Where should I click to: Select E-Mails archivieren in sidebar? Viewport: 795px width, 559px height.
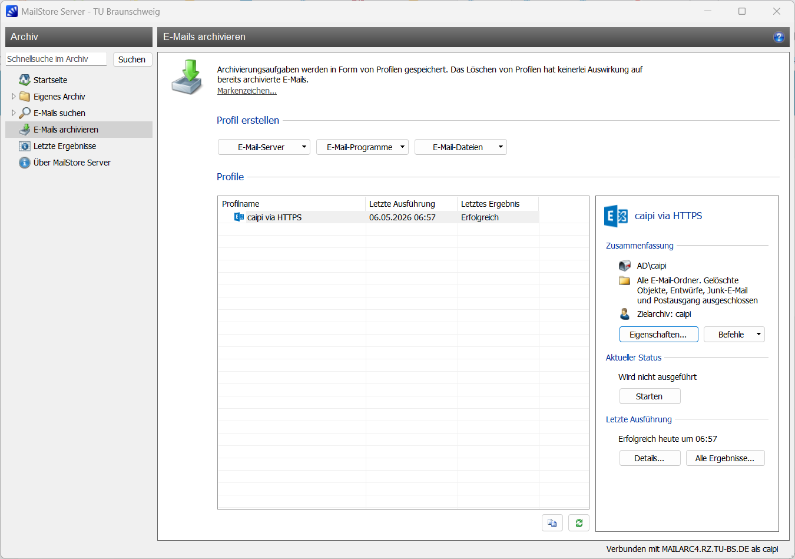[79, 130]
